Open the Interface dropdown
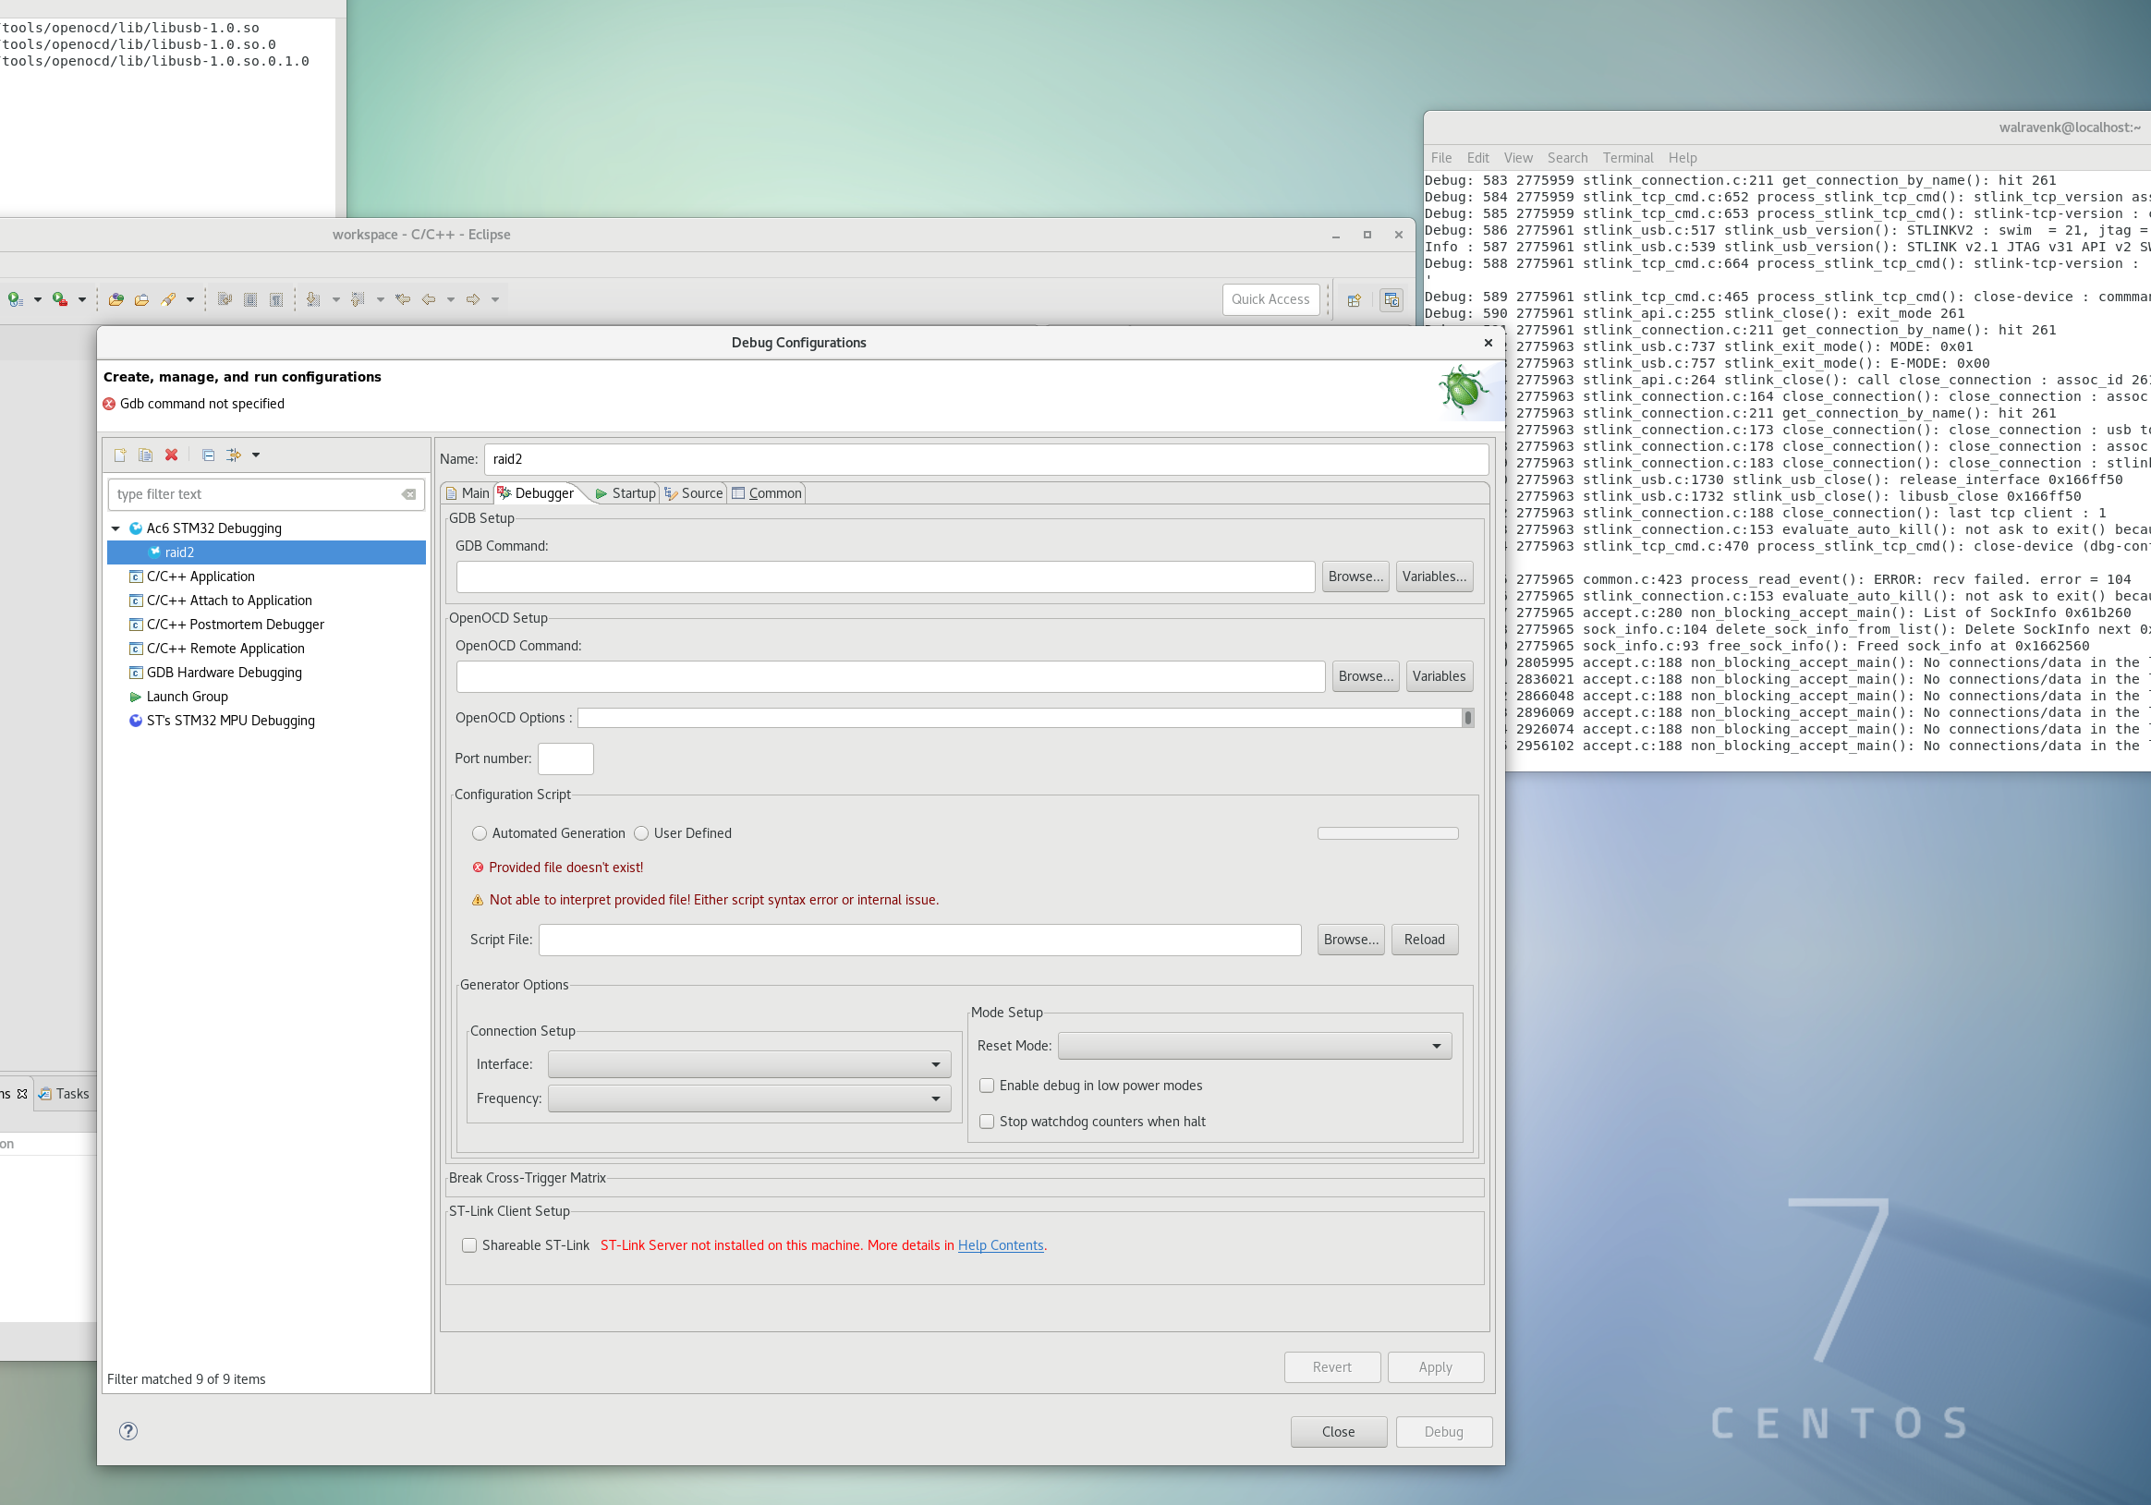Screen dimensions: 2151x1505 tap(748, 1064)
